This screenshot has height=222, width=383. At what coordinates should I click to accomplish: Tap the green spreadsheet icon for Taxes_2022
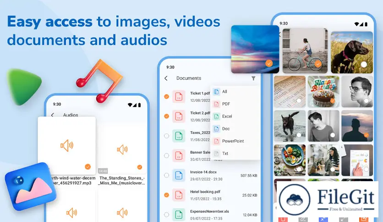coord(179,136)
